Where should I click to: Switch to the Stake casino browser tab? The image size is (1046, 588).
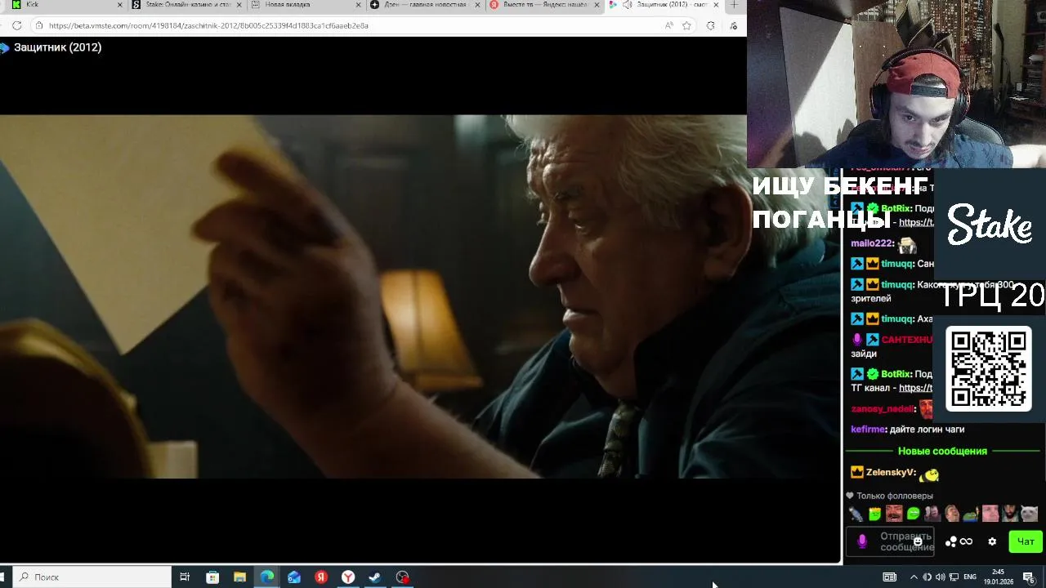[x=185, y=5]
